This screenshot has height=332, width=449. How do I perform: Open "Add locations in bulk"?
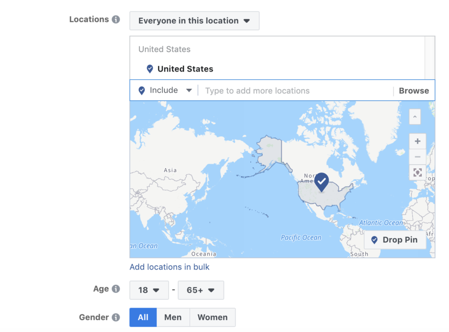(x=169, y=267)
